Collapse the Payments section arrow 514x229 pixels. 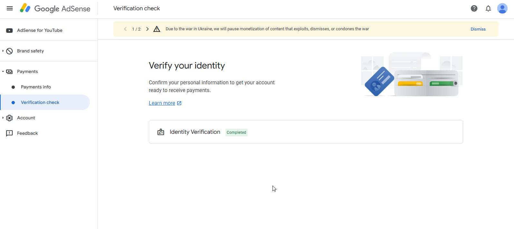pos(3,71)
